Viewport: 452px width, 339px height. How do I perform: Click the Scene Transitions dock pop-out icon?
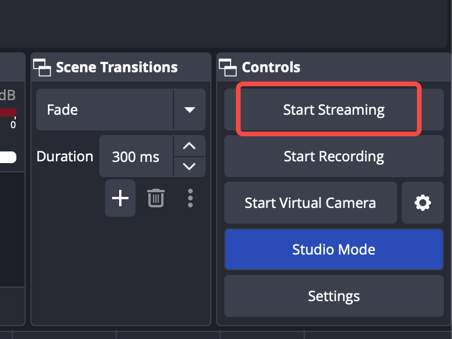click(x=42, y=68)
